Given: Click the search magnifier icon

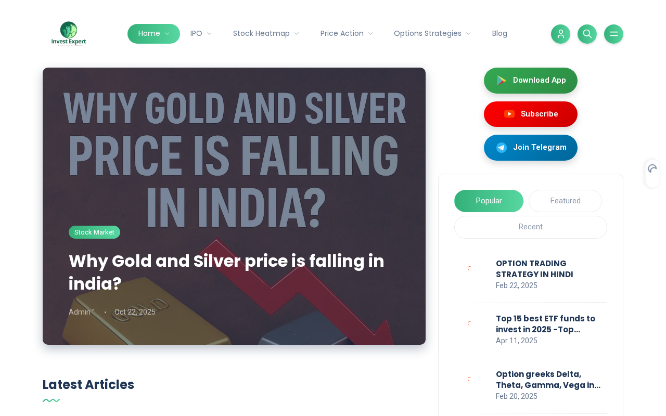Looking at the screenshot, I should pos(587,34).
